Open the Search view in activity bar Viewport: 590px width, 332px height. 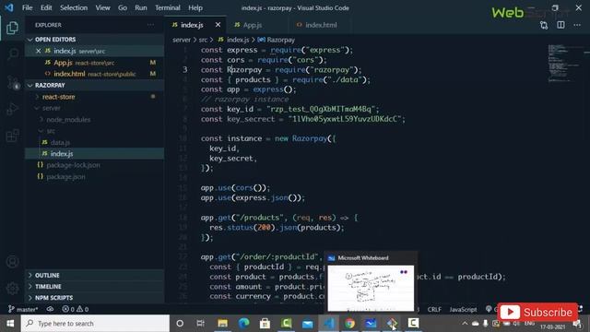(x=12, y=55)
